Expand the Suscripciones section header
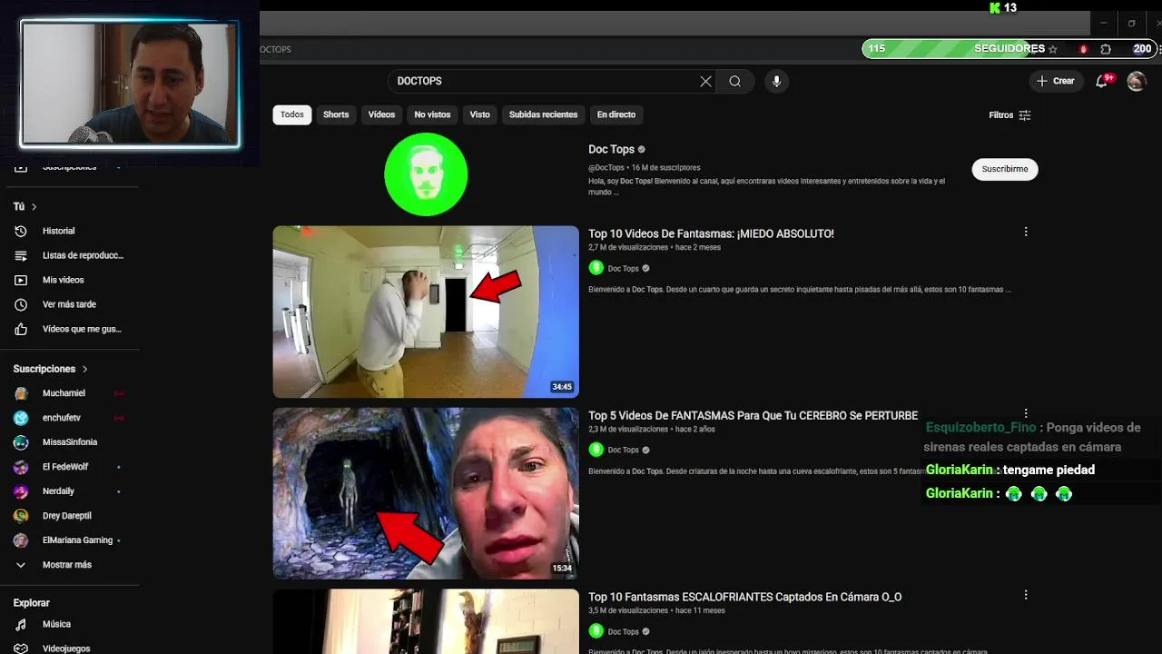This screenshot has height=654, width=1162. (x=51, y=369)
